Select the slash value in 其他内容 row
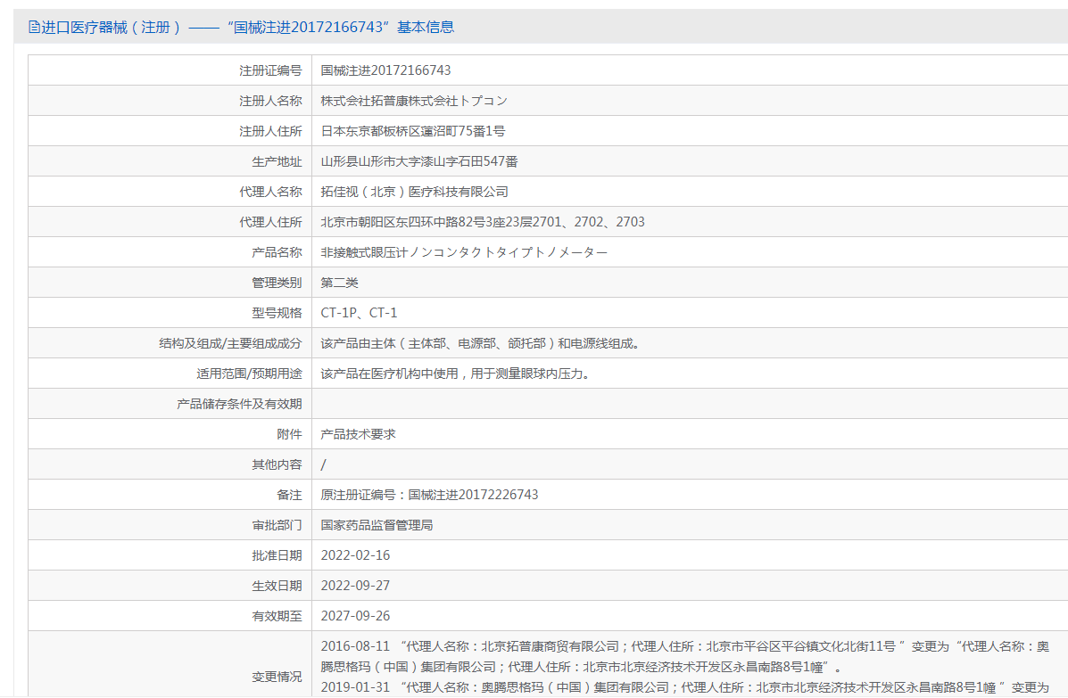 [324, 464]
